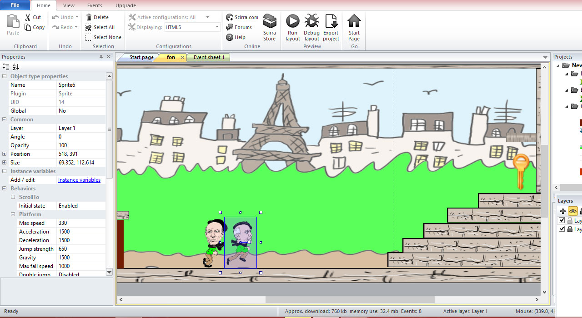
Task: Open the View ribbon tab
Action: 69,5
